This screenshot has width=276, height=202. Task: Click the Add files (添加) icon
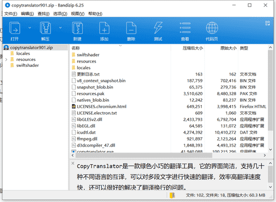click(x=104, y=28)
